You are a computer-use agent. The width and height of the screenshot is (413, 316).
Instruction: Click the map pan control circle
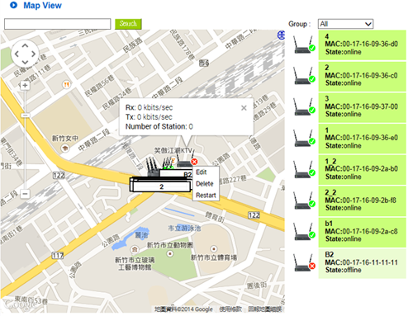coord(25,54)
